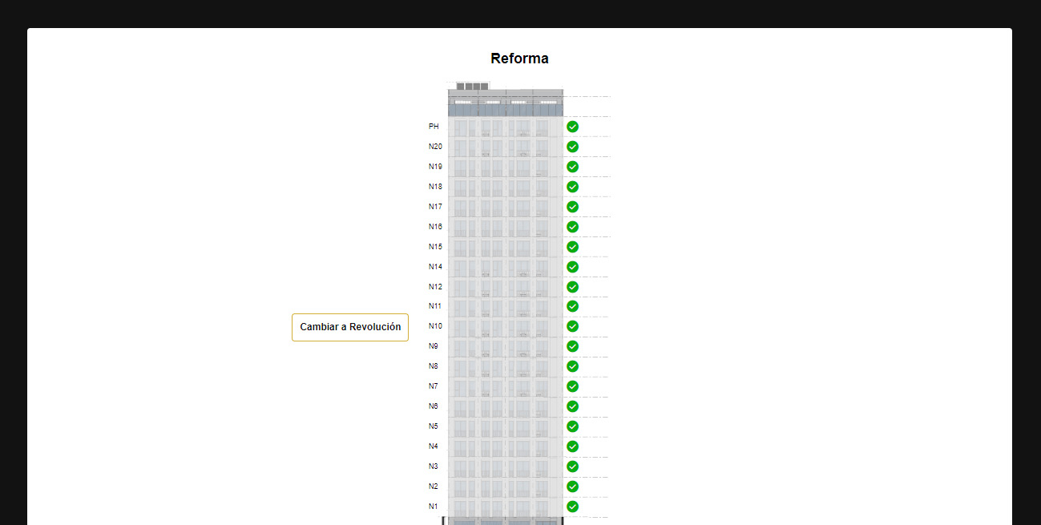Click the green checkmark beside N5

[572, 426]
